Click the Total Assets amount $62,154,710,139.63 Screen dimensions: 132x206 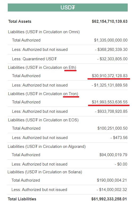coord(110,21)
